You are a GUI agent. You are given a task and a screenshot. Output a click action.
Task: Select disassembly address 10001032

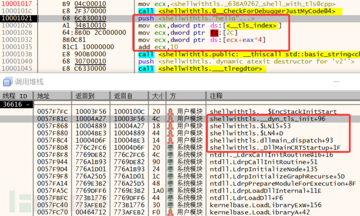(x=17, y=40)
